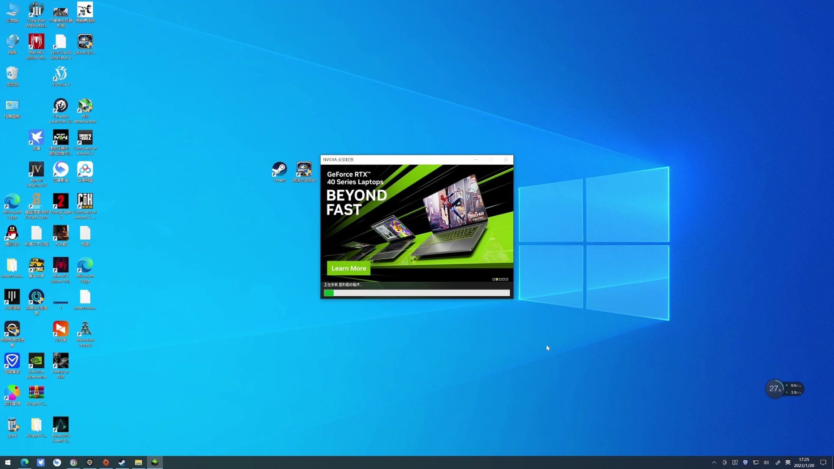Select the 人间地狱 desktop shortcut
This screenshot has height=469, width=834.
(x=12, y=300)
